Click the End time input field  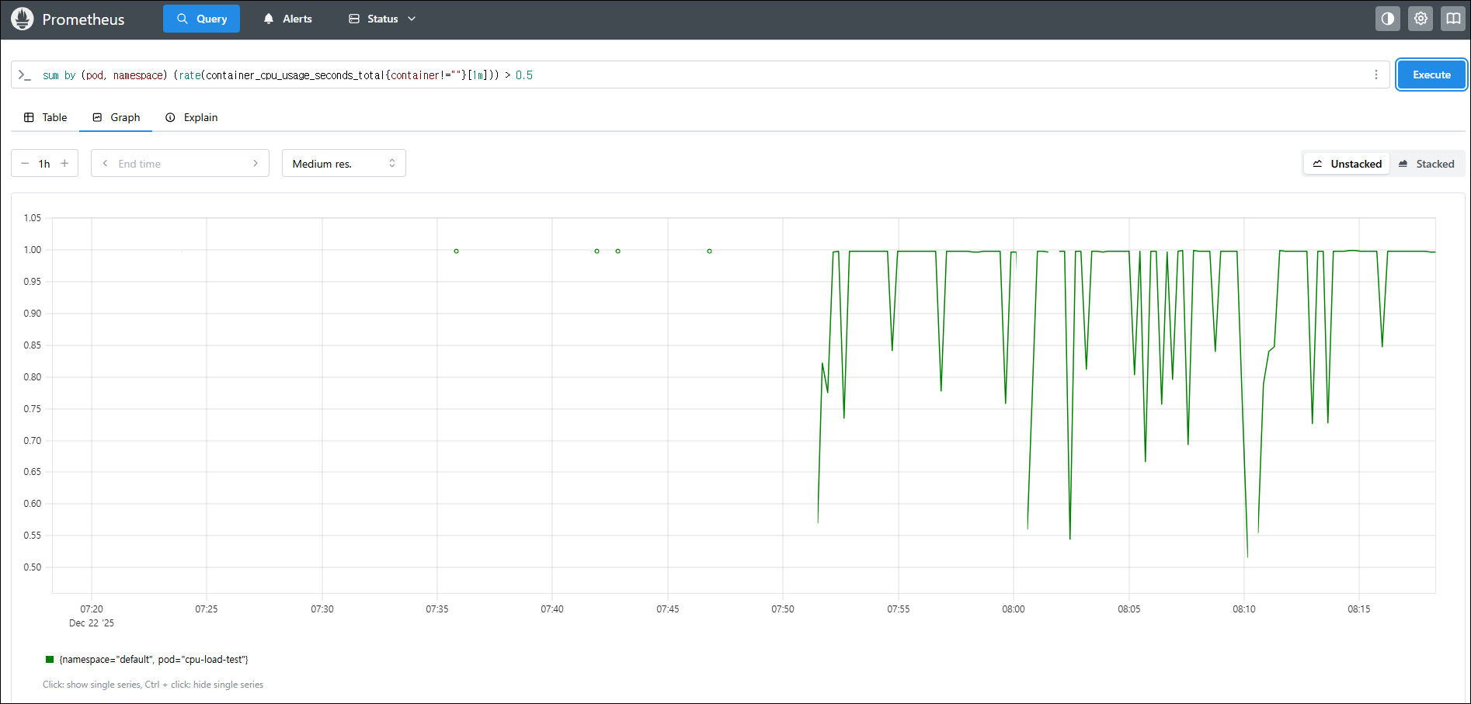(x=180, y=164)
